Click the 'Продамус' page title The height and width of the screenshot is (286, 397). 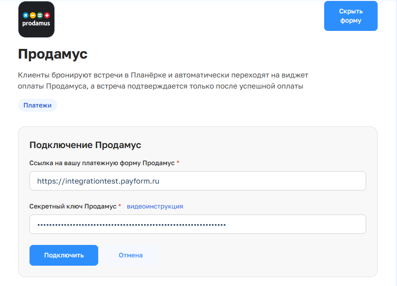click(53, 54)
